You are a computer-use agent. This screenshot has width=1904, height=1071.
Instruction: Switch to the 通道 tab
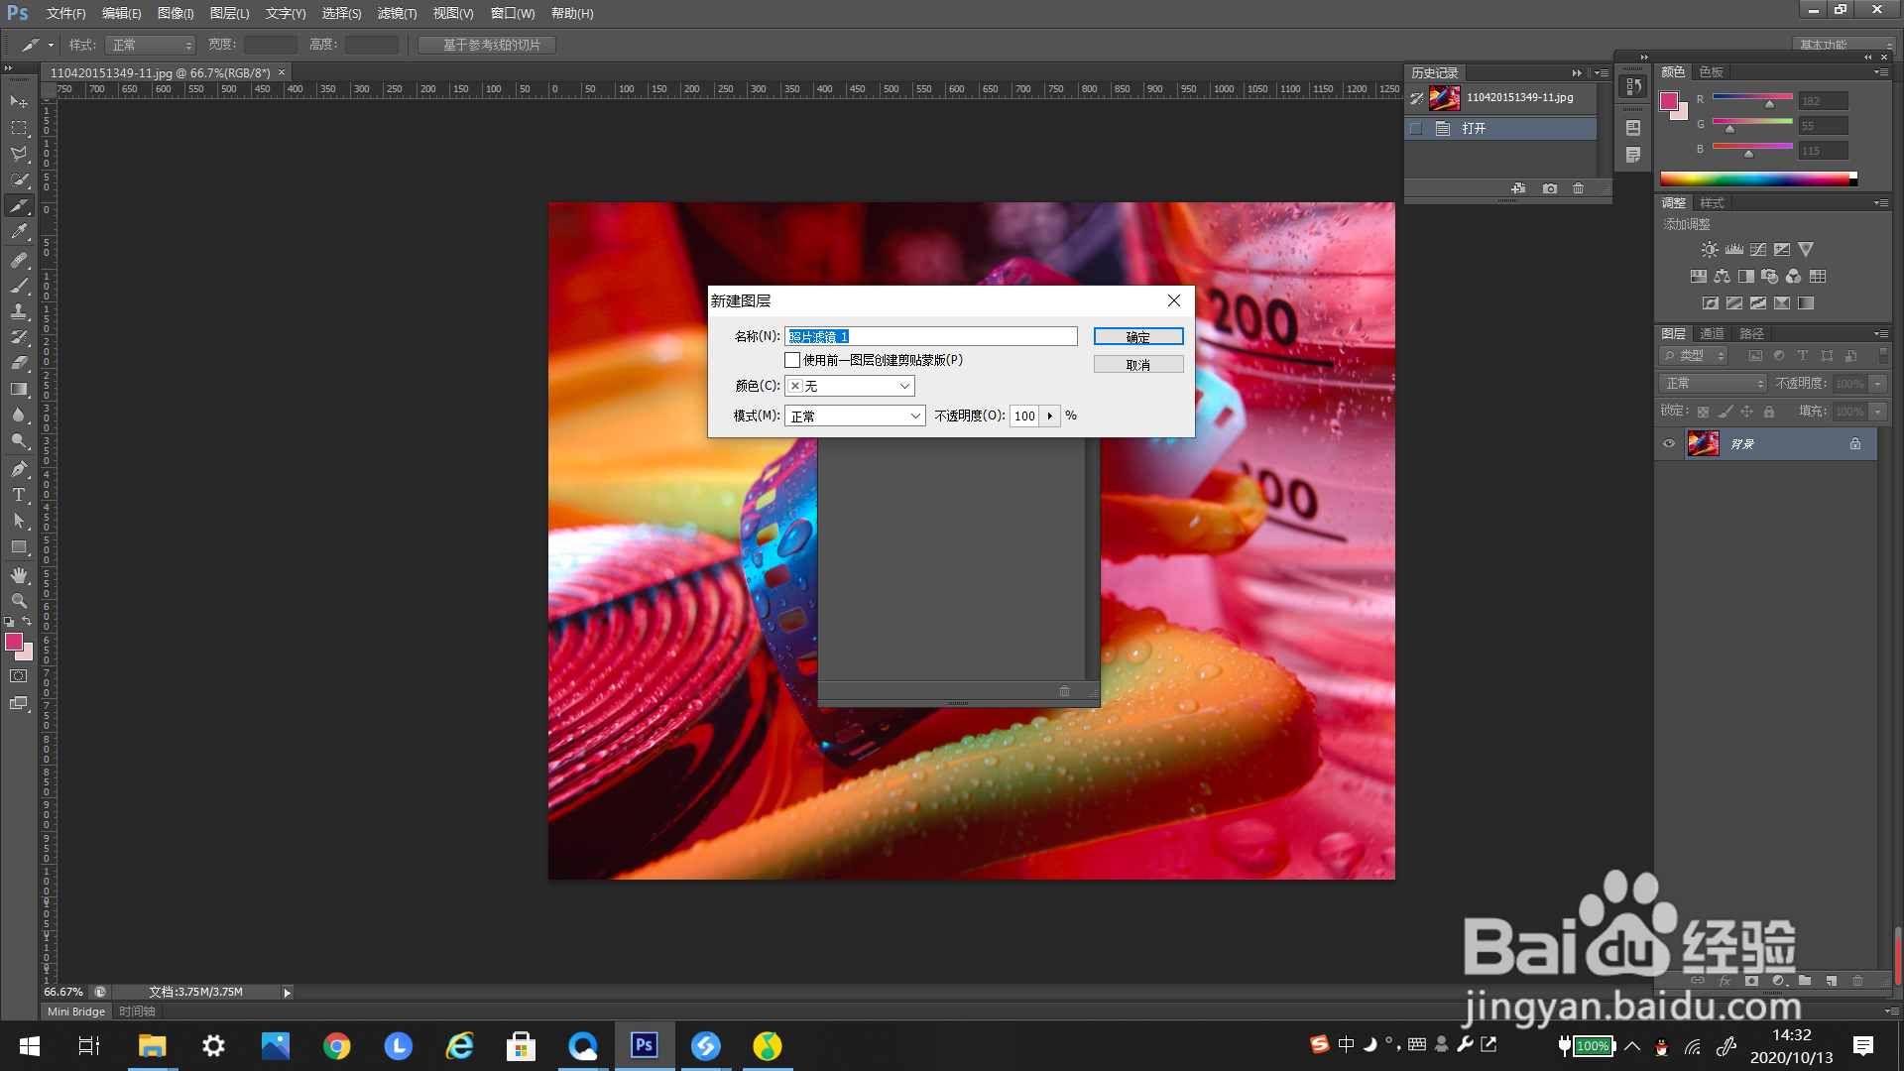(x=1712, y=333)
